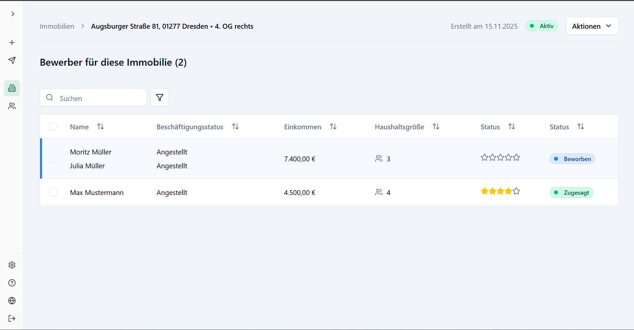This screenshot has height=330, width=634.
Task: Open the Aktionen dropdown
Action: (592, 26)
